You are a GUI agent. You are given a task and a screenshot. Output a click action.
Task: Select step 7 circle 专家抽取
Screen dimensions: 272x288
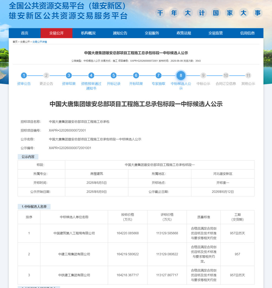coord(158,75)
